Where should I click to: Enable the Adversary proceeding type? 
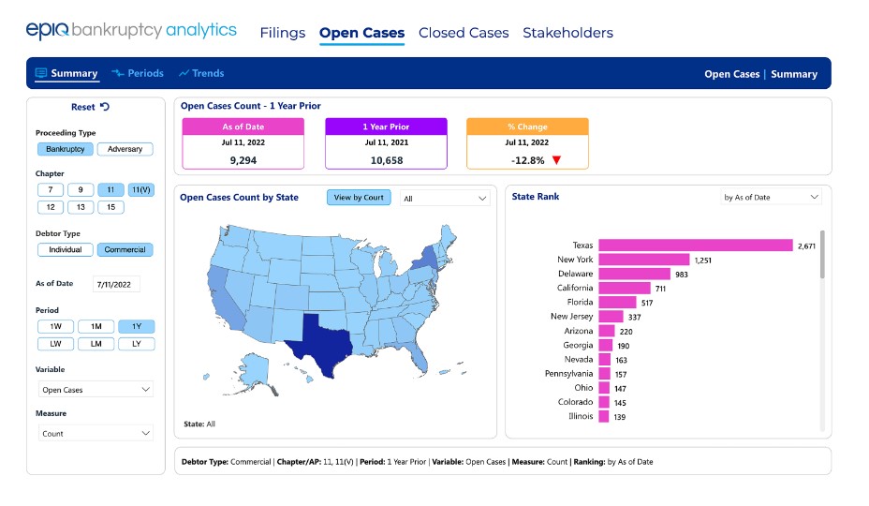click(125, 149)
